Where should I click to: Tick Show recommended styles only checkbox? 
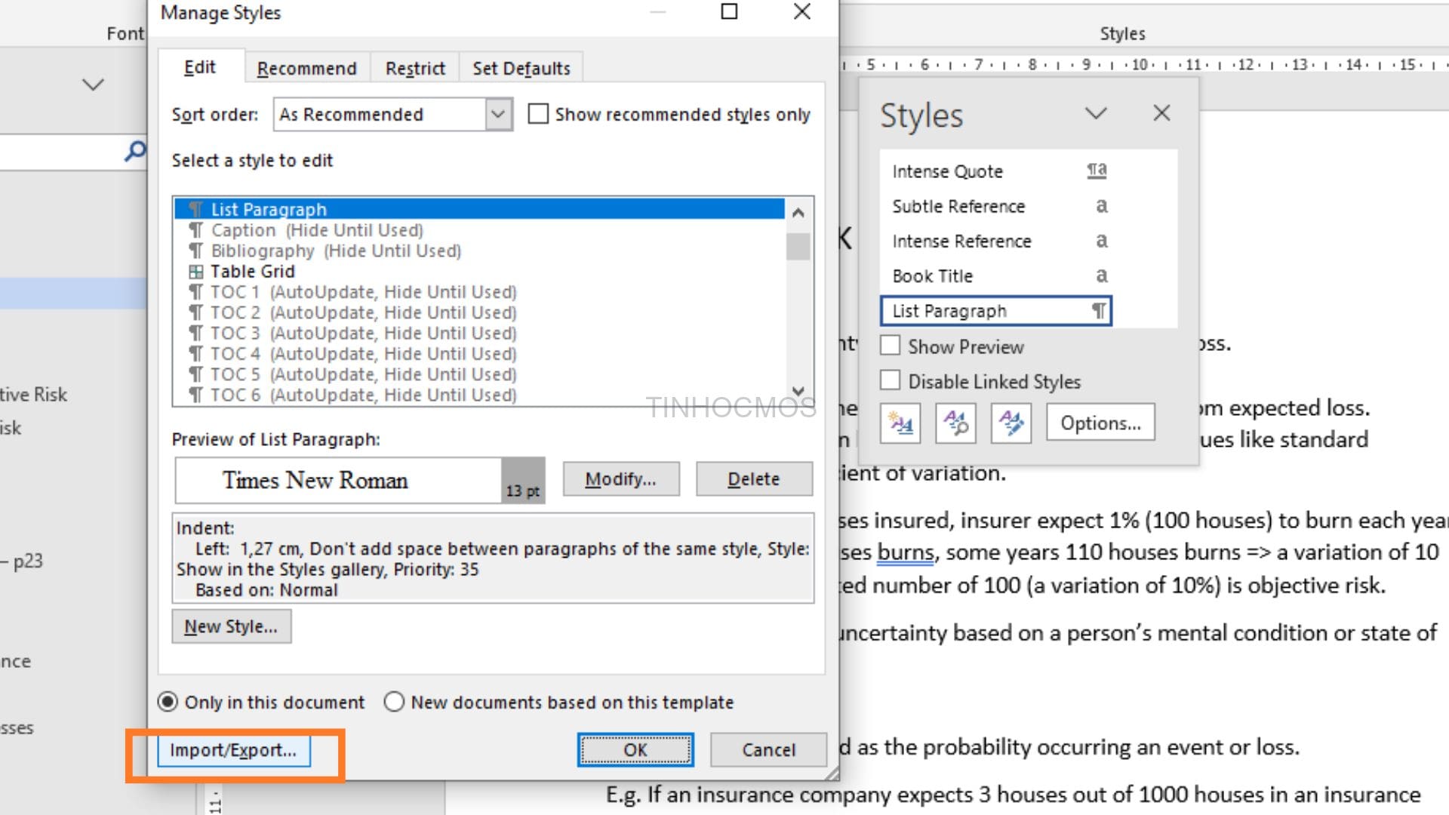point(538,114)
